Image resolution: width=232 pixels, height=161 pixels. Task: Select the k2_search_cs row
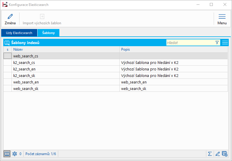116,62
